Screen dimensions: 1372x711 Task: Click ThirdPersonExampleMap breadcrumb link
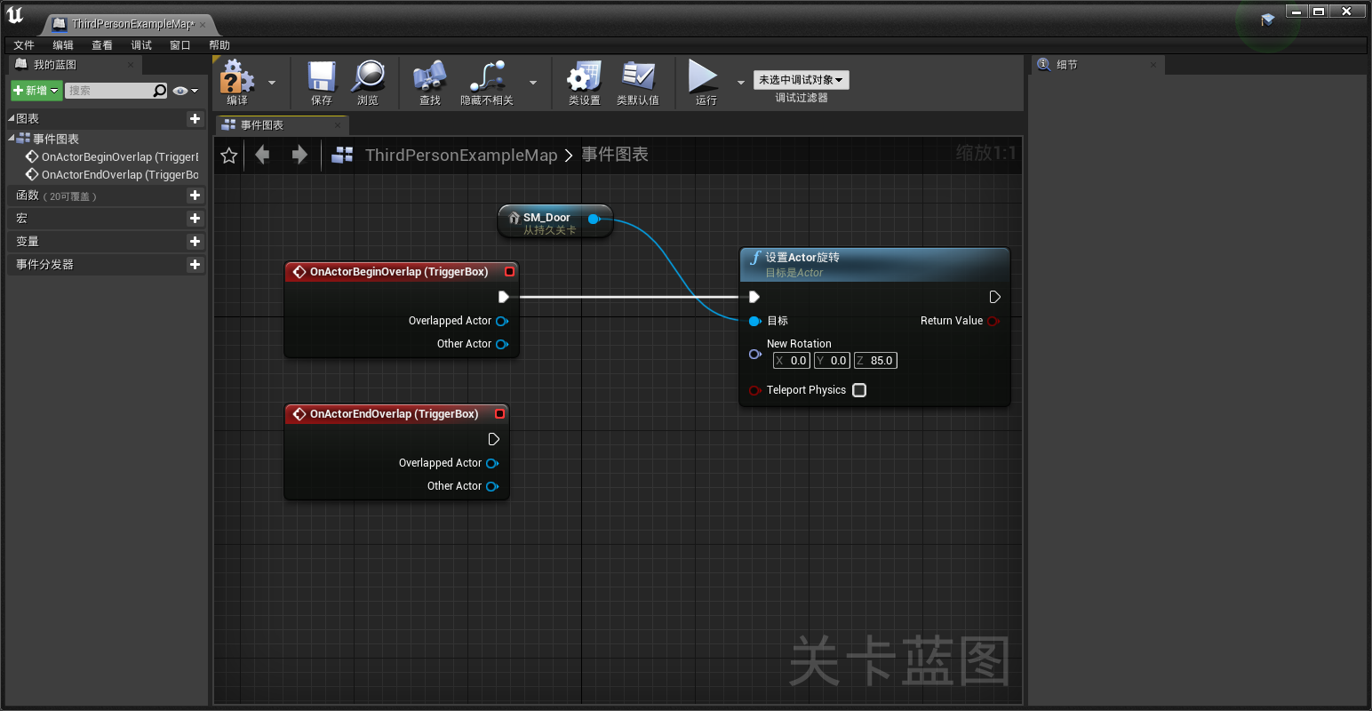(461, 156)
